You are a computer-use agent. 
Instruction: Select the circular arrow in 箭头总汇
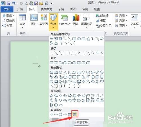[x=61, y=105]
